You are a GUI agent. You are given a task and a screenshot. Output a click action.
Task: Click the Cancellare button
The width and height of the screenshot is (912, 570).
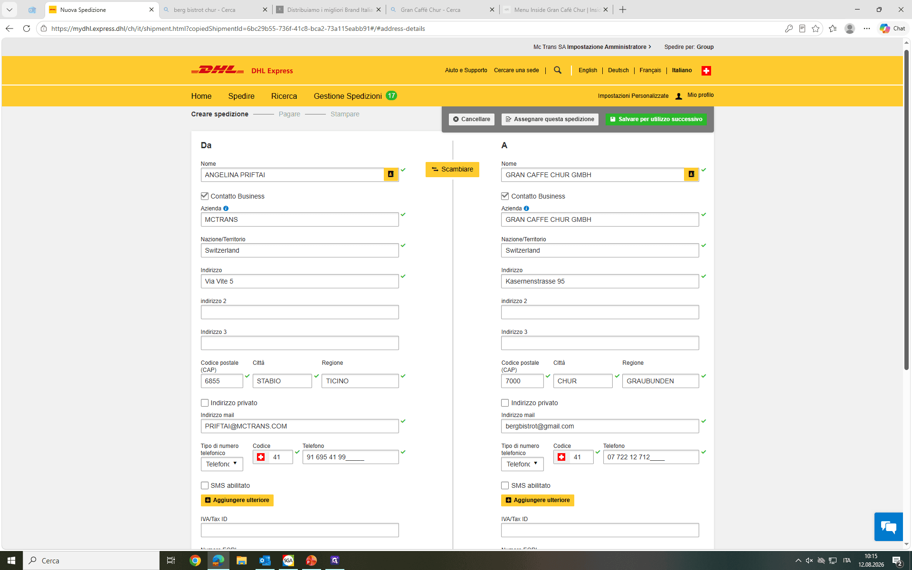tap(472, 119)
